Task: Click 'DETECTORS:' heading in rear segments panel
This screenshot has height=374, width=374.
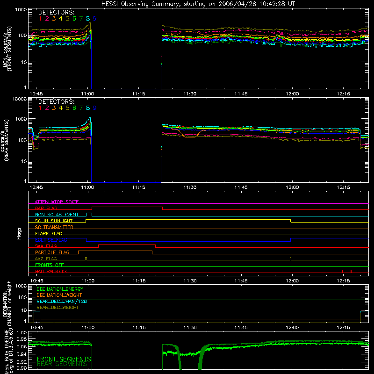Action: click(57, 101)
